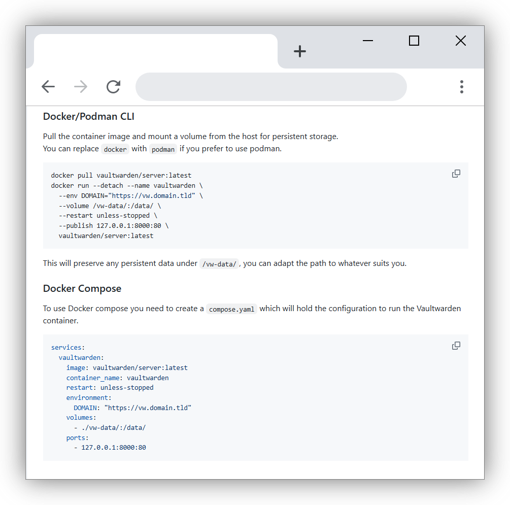The width and height of the screenshot is (510, 505).
Task: Click the DOMAIN environment line in yaml
Action: tap(132, 408)
